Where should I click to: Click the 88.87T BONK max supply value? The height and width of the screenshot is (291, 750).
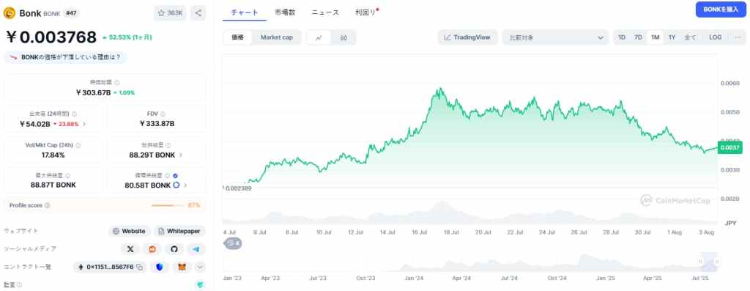click(53, 185)
